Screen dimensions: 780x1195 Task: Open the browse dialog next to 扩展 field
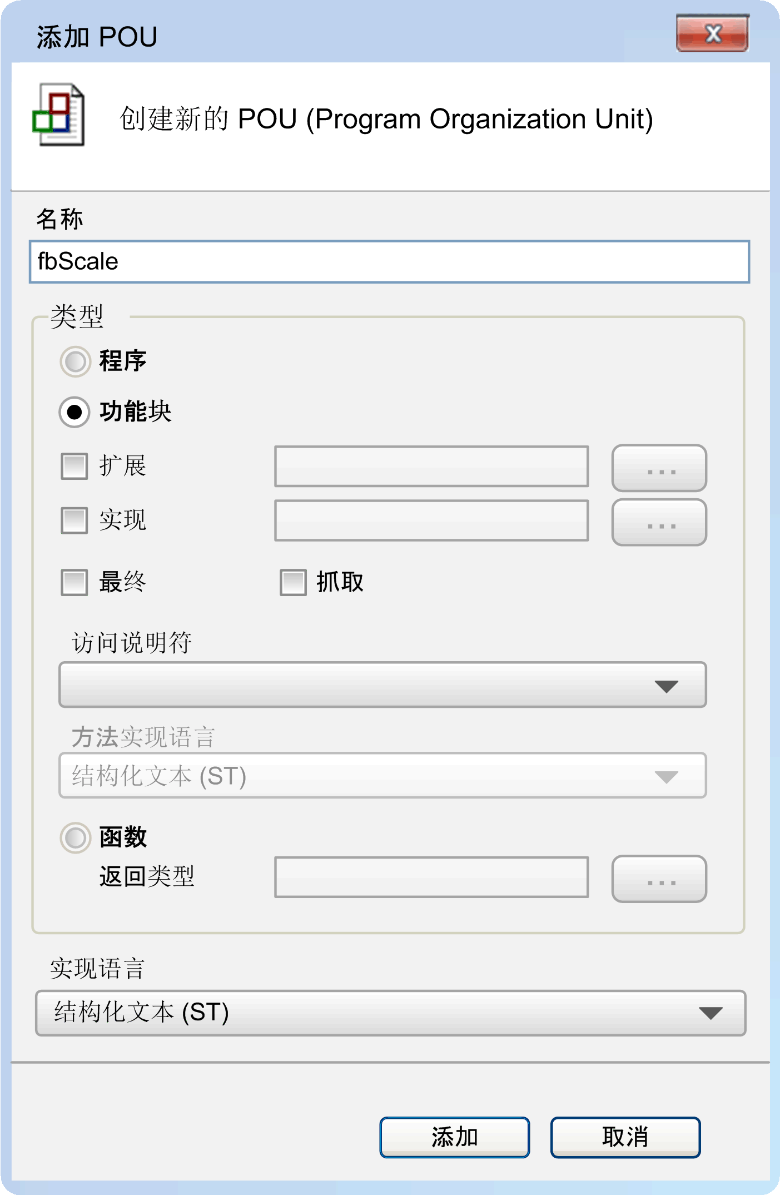tap(658, 469)
